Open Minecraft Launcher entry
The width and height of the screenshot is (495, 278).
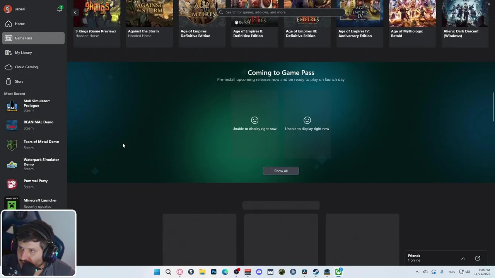[33, 203]
